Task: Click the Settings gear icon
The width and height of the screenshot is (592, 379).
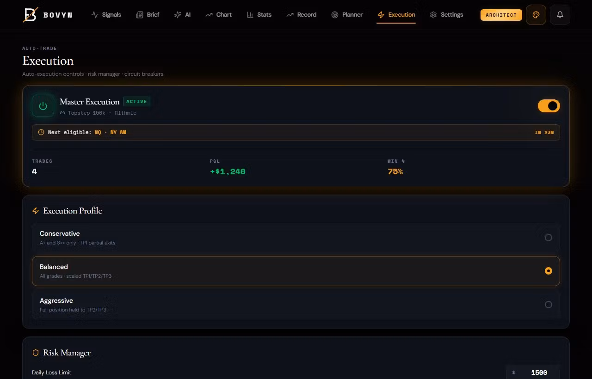Action: [433, 14]
